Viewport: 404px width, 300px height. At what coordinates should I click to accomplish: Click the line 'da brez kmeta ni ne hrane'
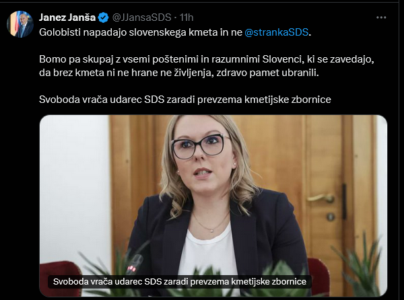[179, 73]
